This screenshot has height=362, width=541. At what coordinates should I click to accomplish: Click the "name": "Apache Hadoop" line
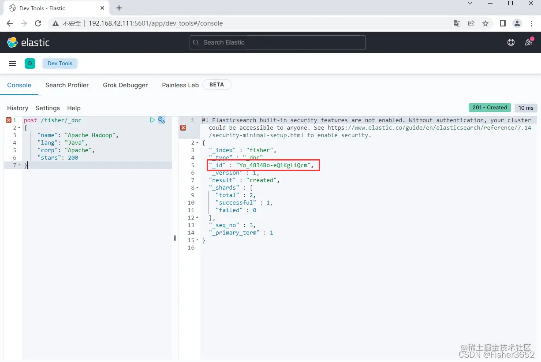tap(78, 135)
